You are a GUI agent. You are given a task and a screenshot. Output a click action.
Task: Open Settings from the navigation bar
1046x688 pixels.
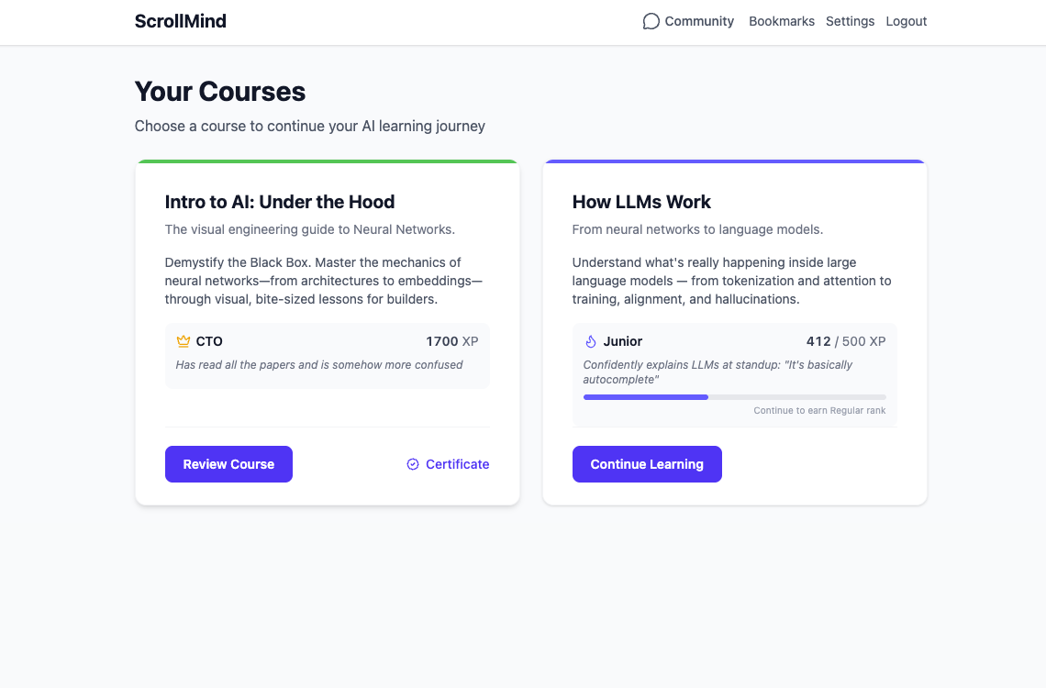pos(850,21)
